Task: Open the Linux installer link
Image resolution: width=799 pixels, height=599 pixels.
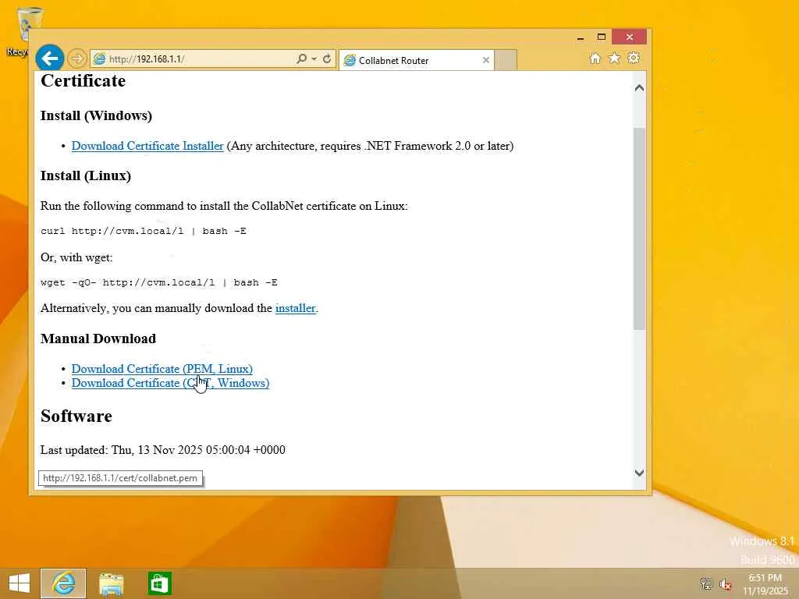Action: tap(296, 308)
